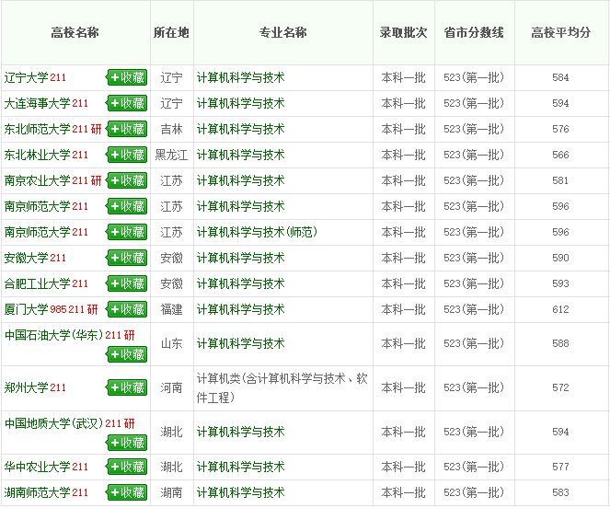Open 辽宁大学 school link
Viewport: 610px width, 508px height.
(x=26, y=77)
